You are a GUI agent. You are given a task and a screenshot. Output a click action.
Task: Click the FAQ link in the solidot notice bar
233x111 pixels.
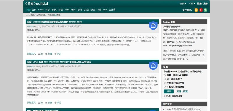(55, 15)
